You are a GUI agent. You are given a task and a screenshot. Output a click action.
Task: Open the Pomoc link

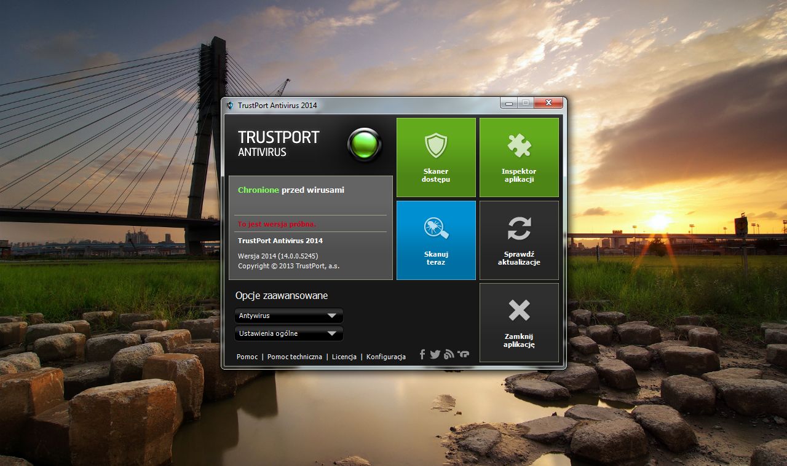click(x=247, y=357)
